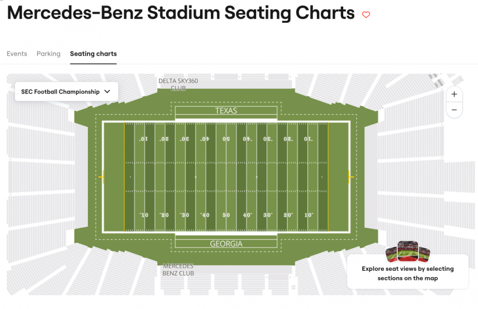Click the upright 50 yard line number

[226, 215]
